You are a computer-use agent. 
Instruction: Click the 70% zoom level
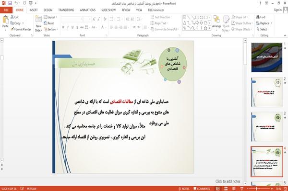point(278,189)
